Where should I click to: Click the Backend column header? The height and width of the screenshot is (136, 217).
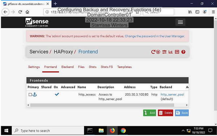pyautogui.click(x=166, y=87)
